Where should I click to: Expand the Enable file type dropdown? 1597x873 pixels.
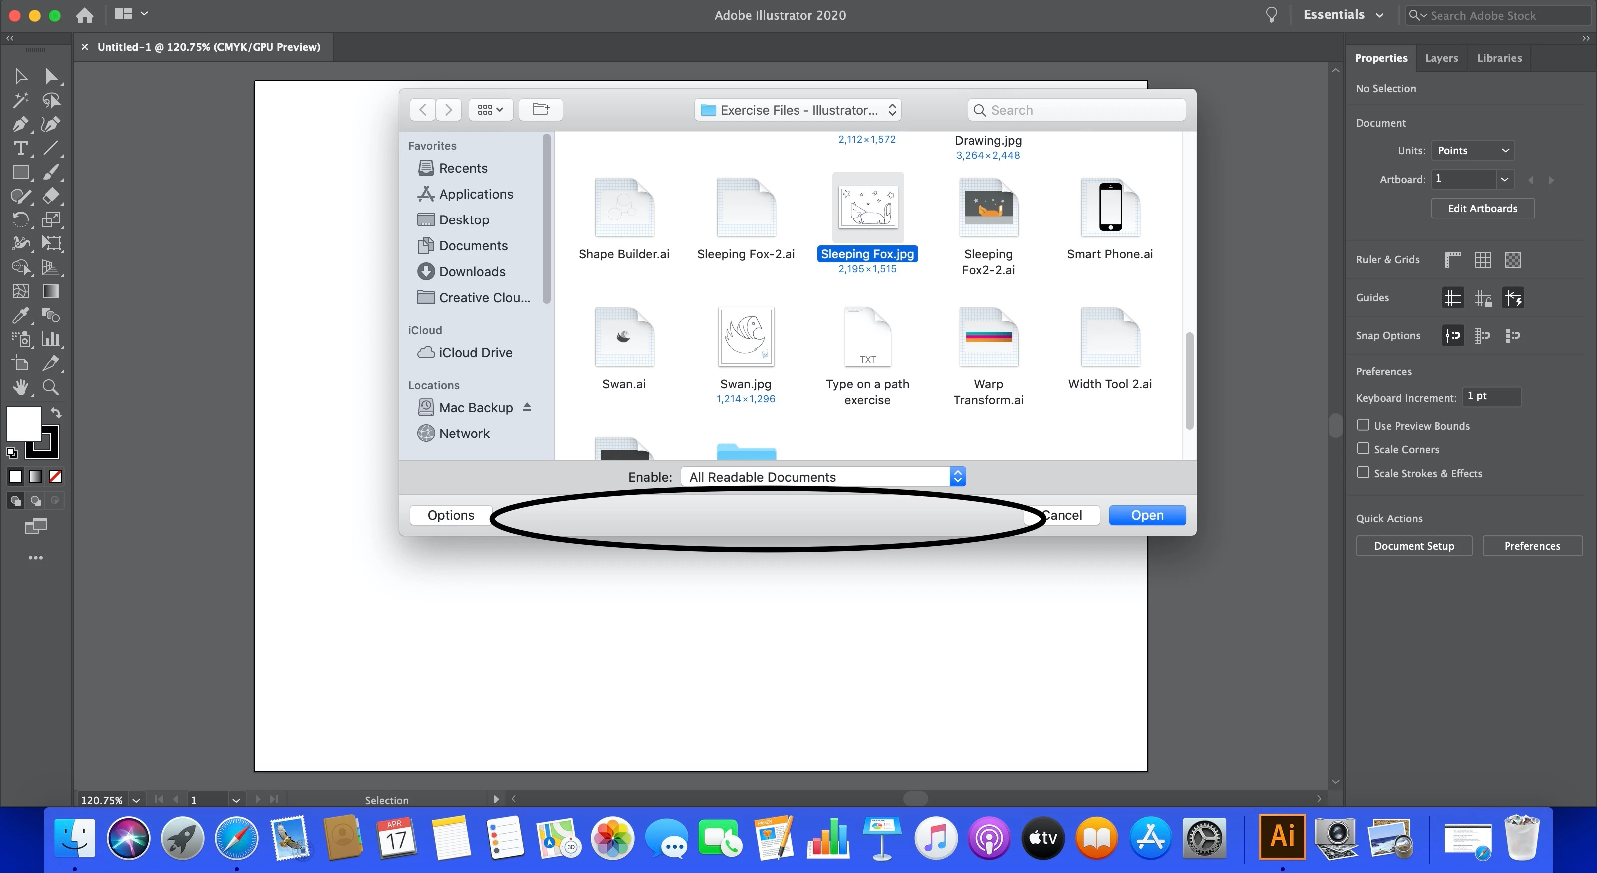tap(957, 476)
